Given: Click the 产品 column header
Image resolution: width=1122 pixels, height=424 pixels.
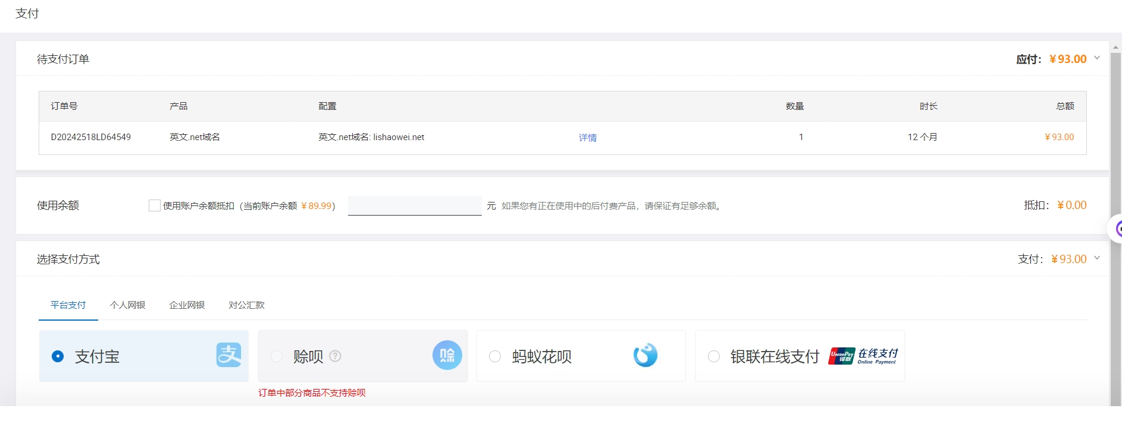Looking at the screenshot, I should (x=178, y=106).
